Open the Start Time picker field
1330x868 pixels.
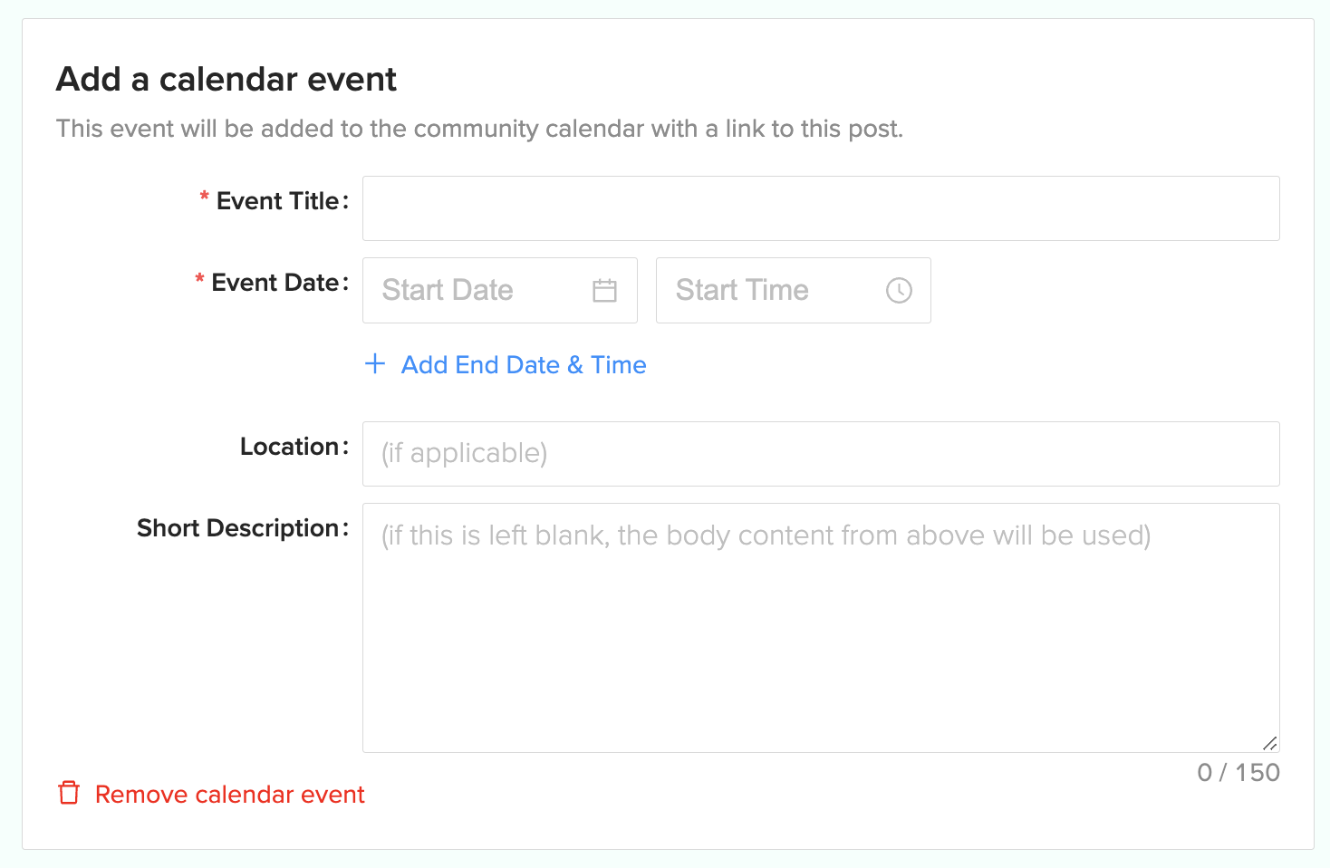(794, 290)
